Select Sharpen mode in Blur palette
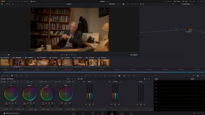This screenshot has width=205, height=115. pyautogui.click(x=147, y=79)
